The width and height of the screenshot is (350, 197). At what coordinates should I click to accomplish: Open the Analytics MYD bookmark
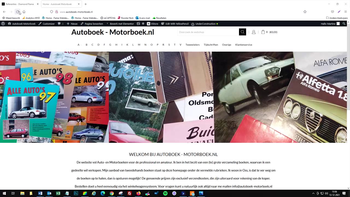coord(31,18)
